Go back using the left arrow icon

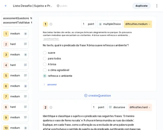6,6
